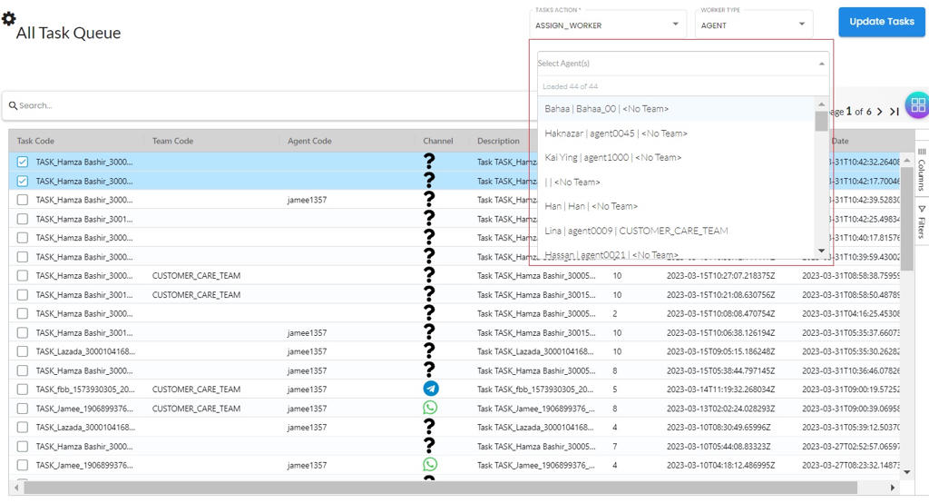Image resolution: width=929 pixels, height=503 pixels.
Task: Uncheck the first selected task checkbox
Action: pos(23,162)
